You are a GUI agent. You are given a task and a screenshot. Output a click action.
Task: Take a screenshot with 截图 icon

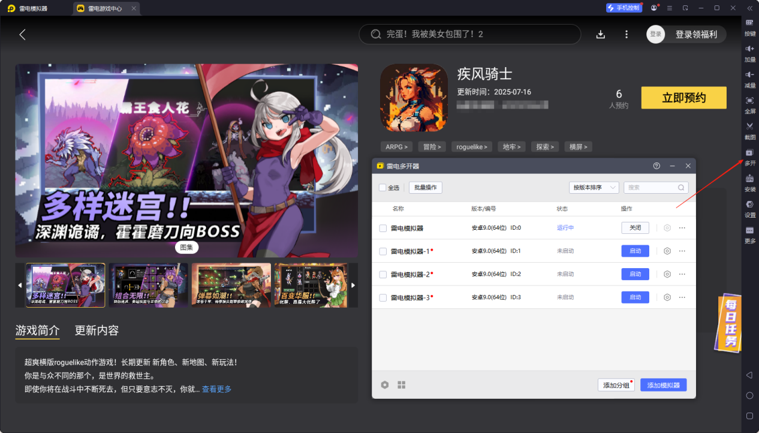point(749,130)
